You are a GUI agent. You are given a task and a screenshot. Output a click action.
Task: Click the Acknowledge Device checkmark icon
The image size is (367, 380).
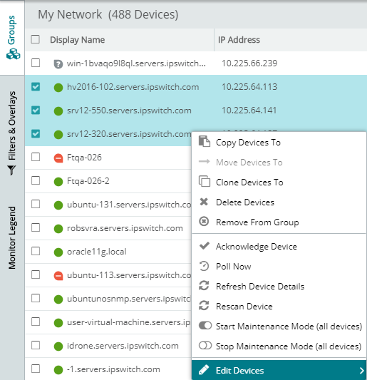tap(205, 245)
